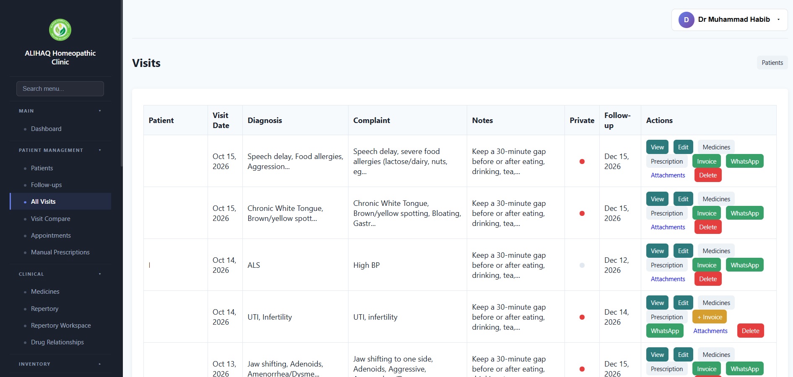Open the Dr Muhammad Habib account dropdown
The height and width of the screenshot is (377, 793).
coord(729,20)
